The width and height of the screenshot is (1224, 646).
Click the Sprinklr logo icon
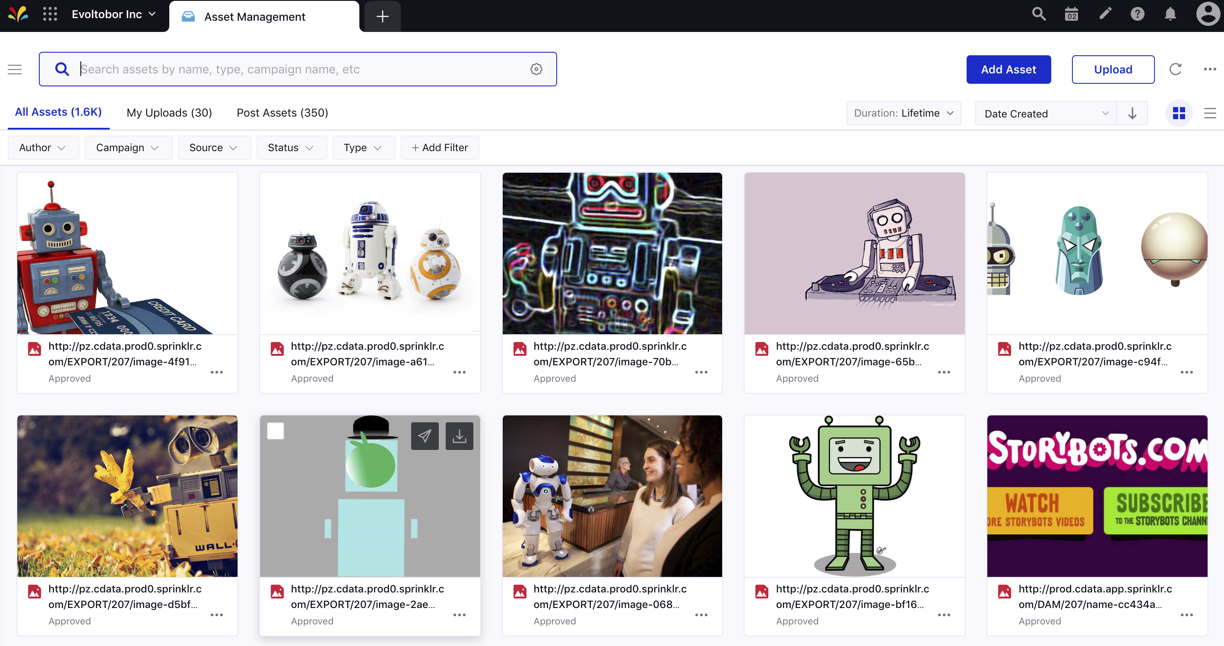pyautogui.click(x=18, y=14)
